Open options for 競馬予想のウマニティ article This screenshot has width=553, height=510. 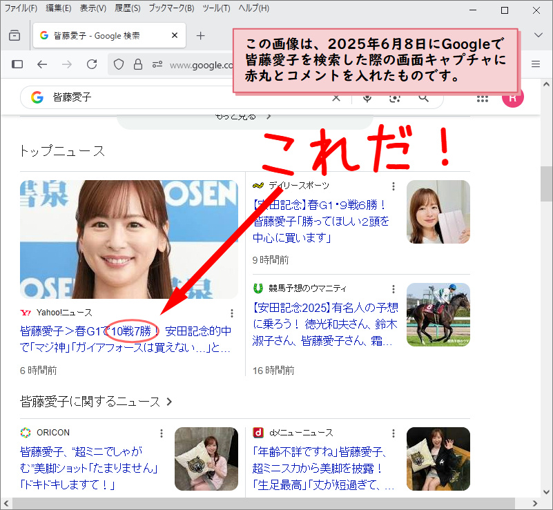(394, 289)
